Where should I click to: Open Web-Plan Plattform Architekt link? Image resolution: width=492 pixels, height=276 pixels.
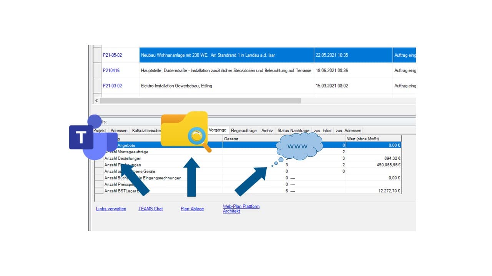click(x=241, y=209)
